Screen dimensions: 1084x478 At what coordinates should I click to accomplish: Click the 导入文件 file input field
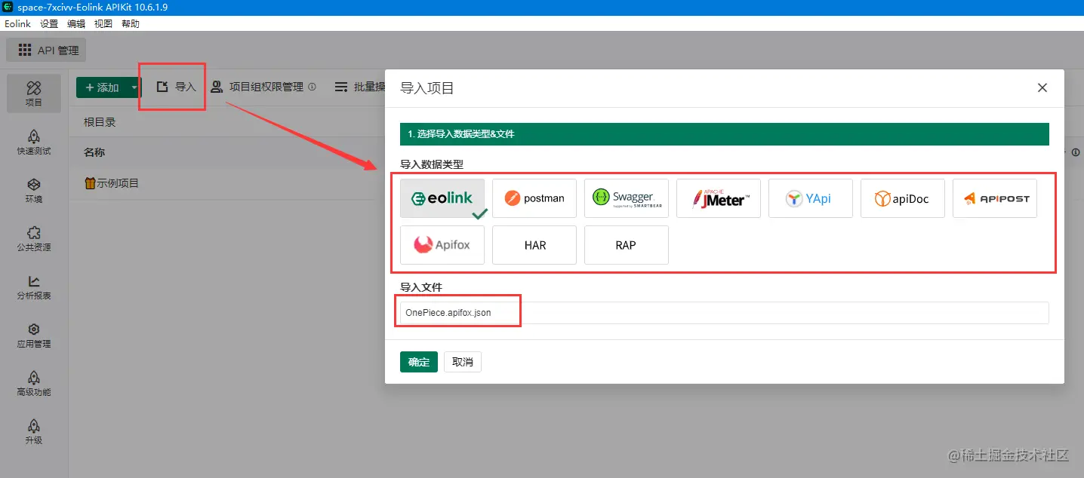point(724,313)
